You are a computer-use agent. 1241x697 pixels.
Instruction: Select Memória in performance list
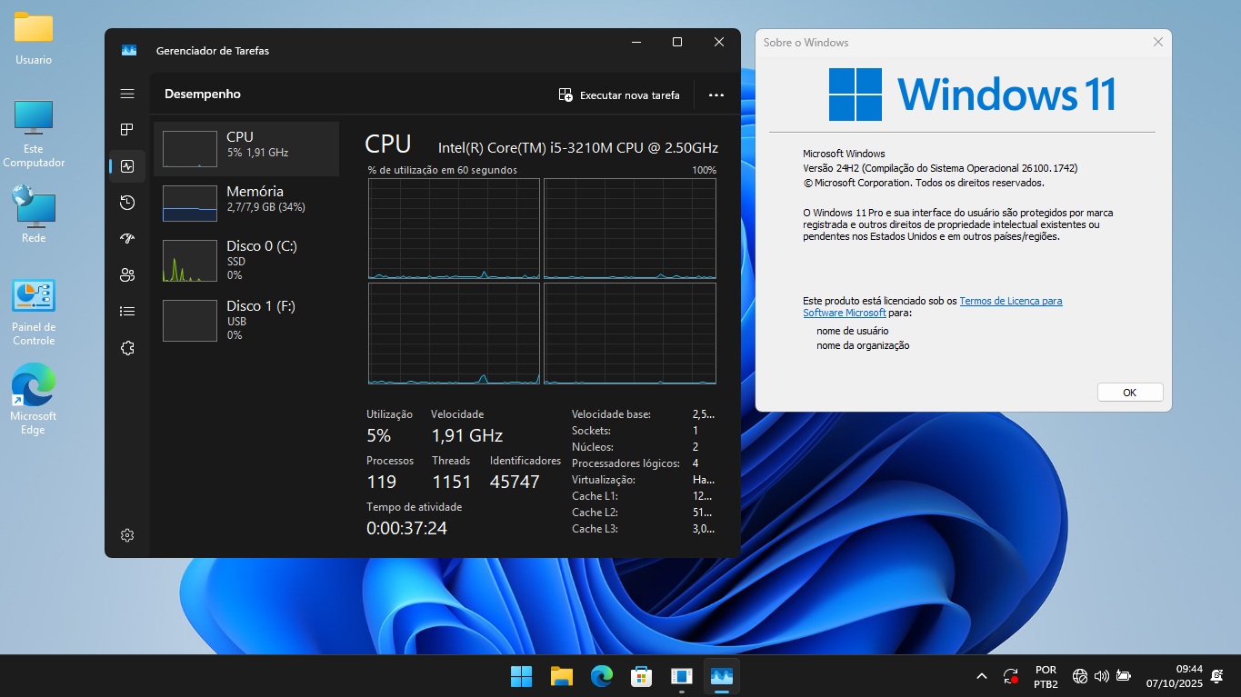[246, 204]
